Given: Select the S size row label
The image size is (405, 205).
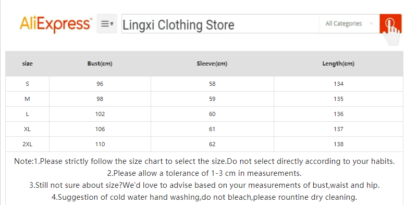Looking at the screenshot, I should coord(28,84).
